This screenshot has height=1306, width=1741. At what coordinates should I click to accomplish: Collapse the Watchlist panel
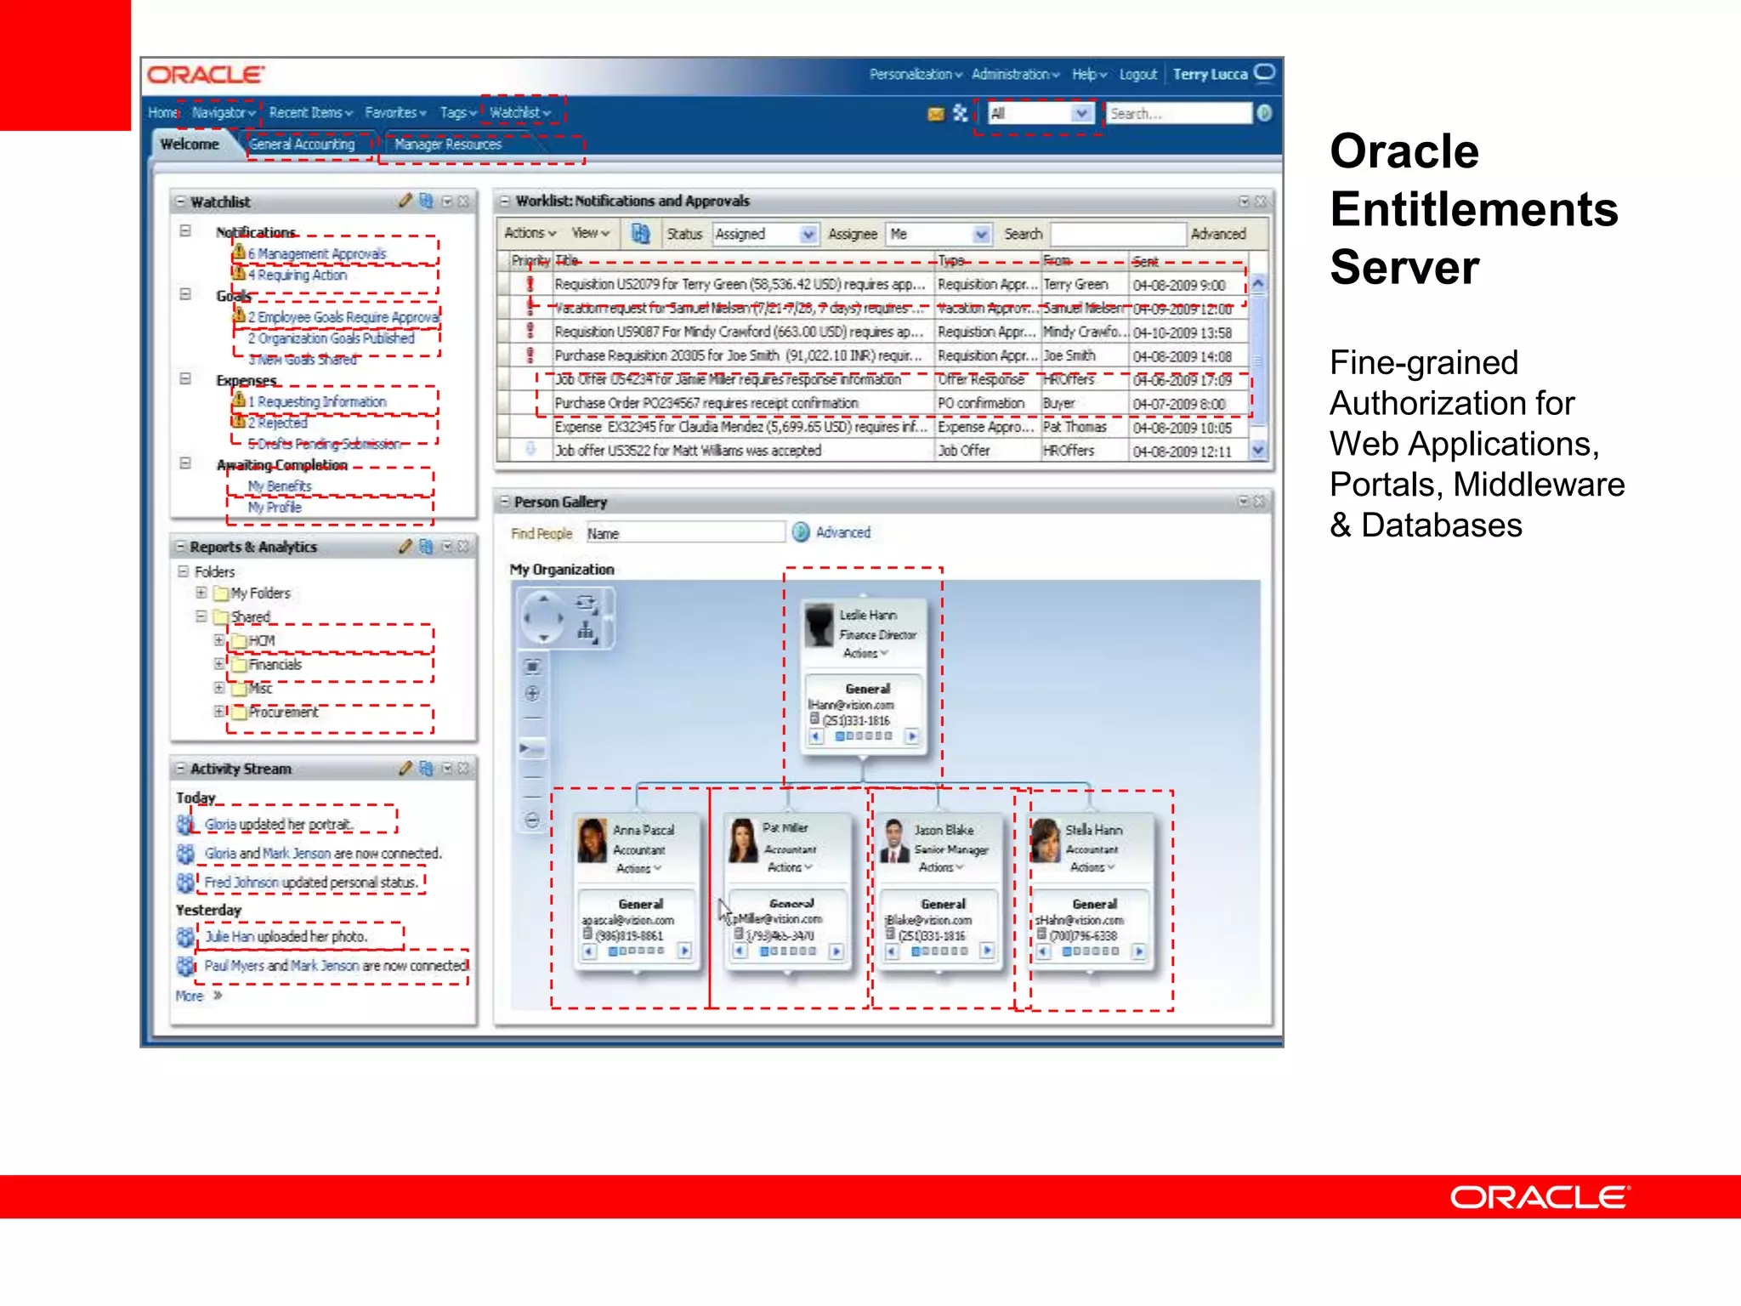click(x=179, y=202)
